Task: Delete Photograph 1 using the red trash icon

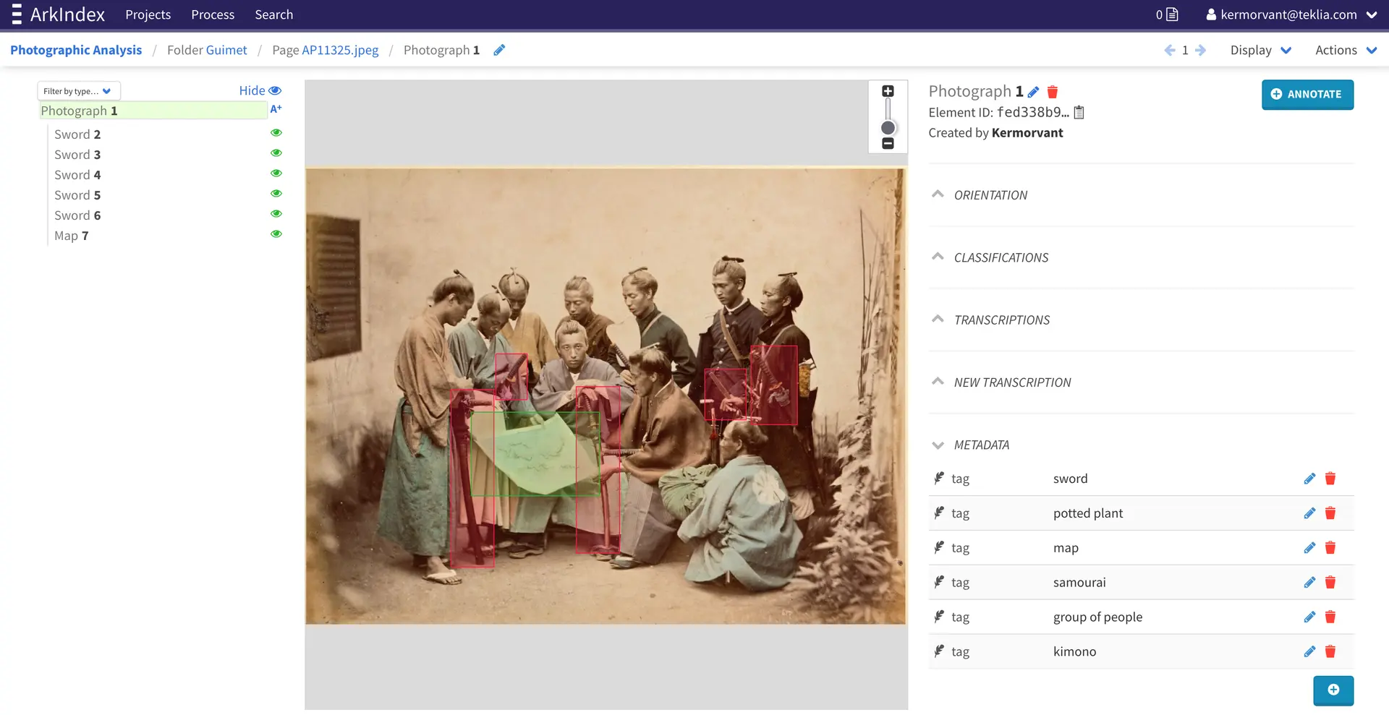Action: pyautogui.click(x=1053, y=92)
